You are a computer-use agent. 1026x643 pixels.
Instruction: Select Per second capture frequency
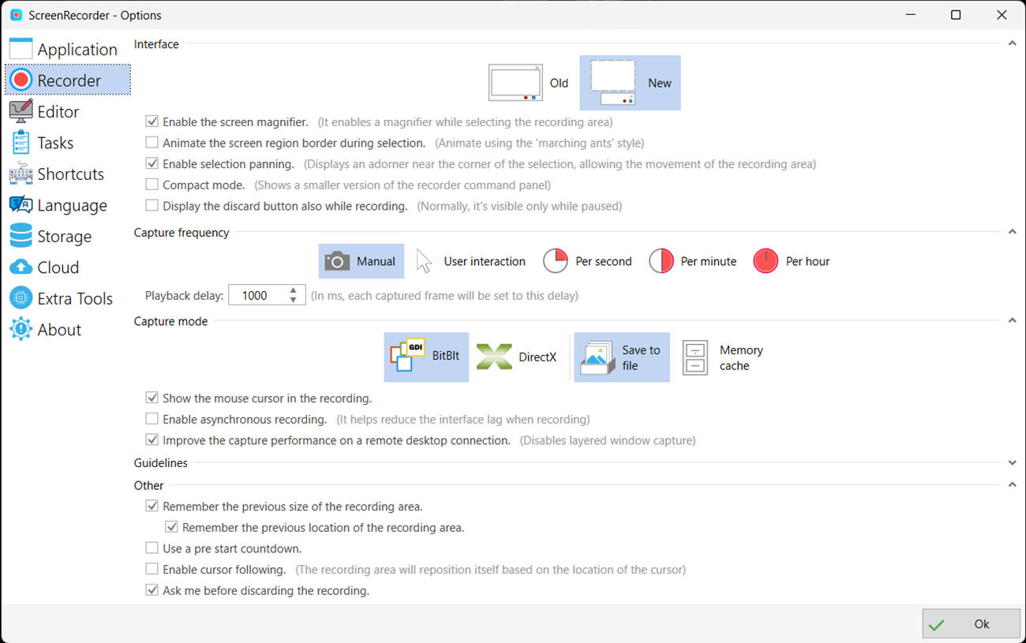pyautogui.click(x=587, y=260)
